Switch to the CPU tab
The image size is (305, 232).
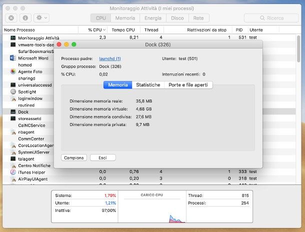pos(101,18)
